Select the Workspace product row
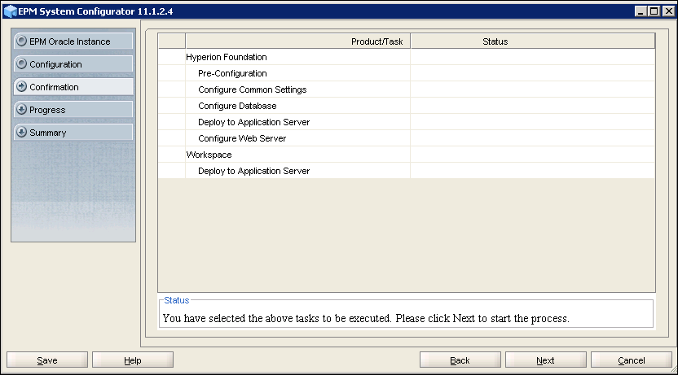 click(407, 155)
